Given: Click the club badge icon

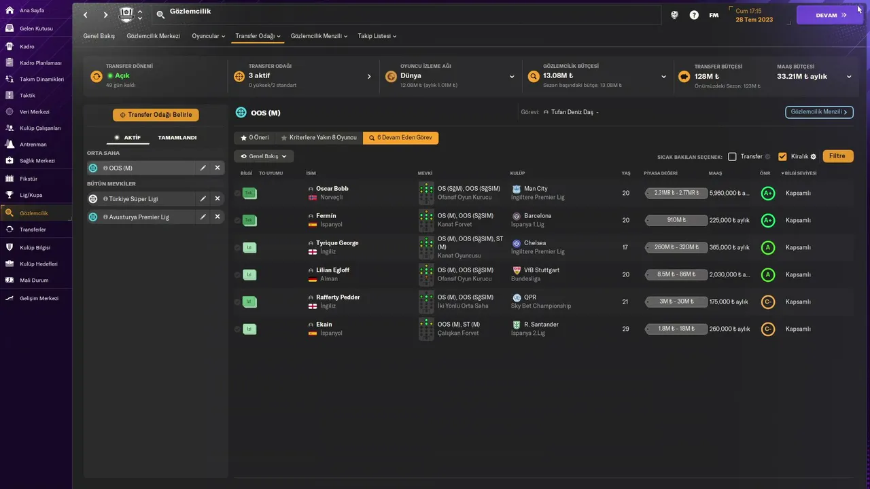Looking at the screenshot, I should (127, 14).
